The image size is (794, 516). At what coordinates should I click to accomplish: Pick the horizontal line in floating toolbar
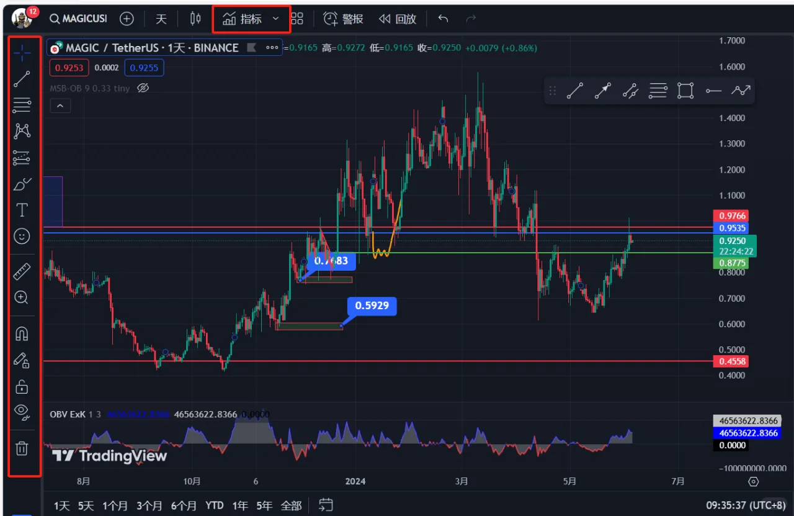713,91
